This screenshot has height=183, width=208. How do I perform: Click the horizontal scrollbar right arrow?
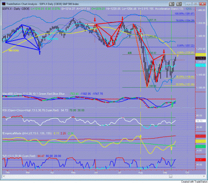(x=204, y=176)
